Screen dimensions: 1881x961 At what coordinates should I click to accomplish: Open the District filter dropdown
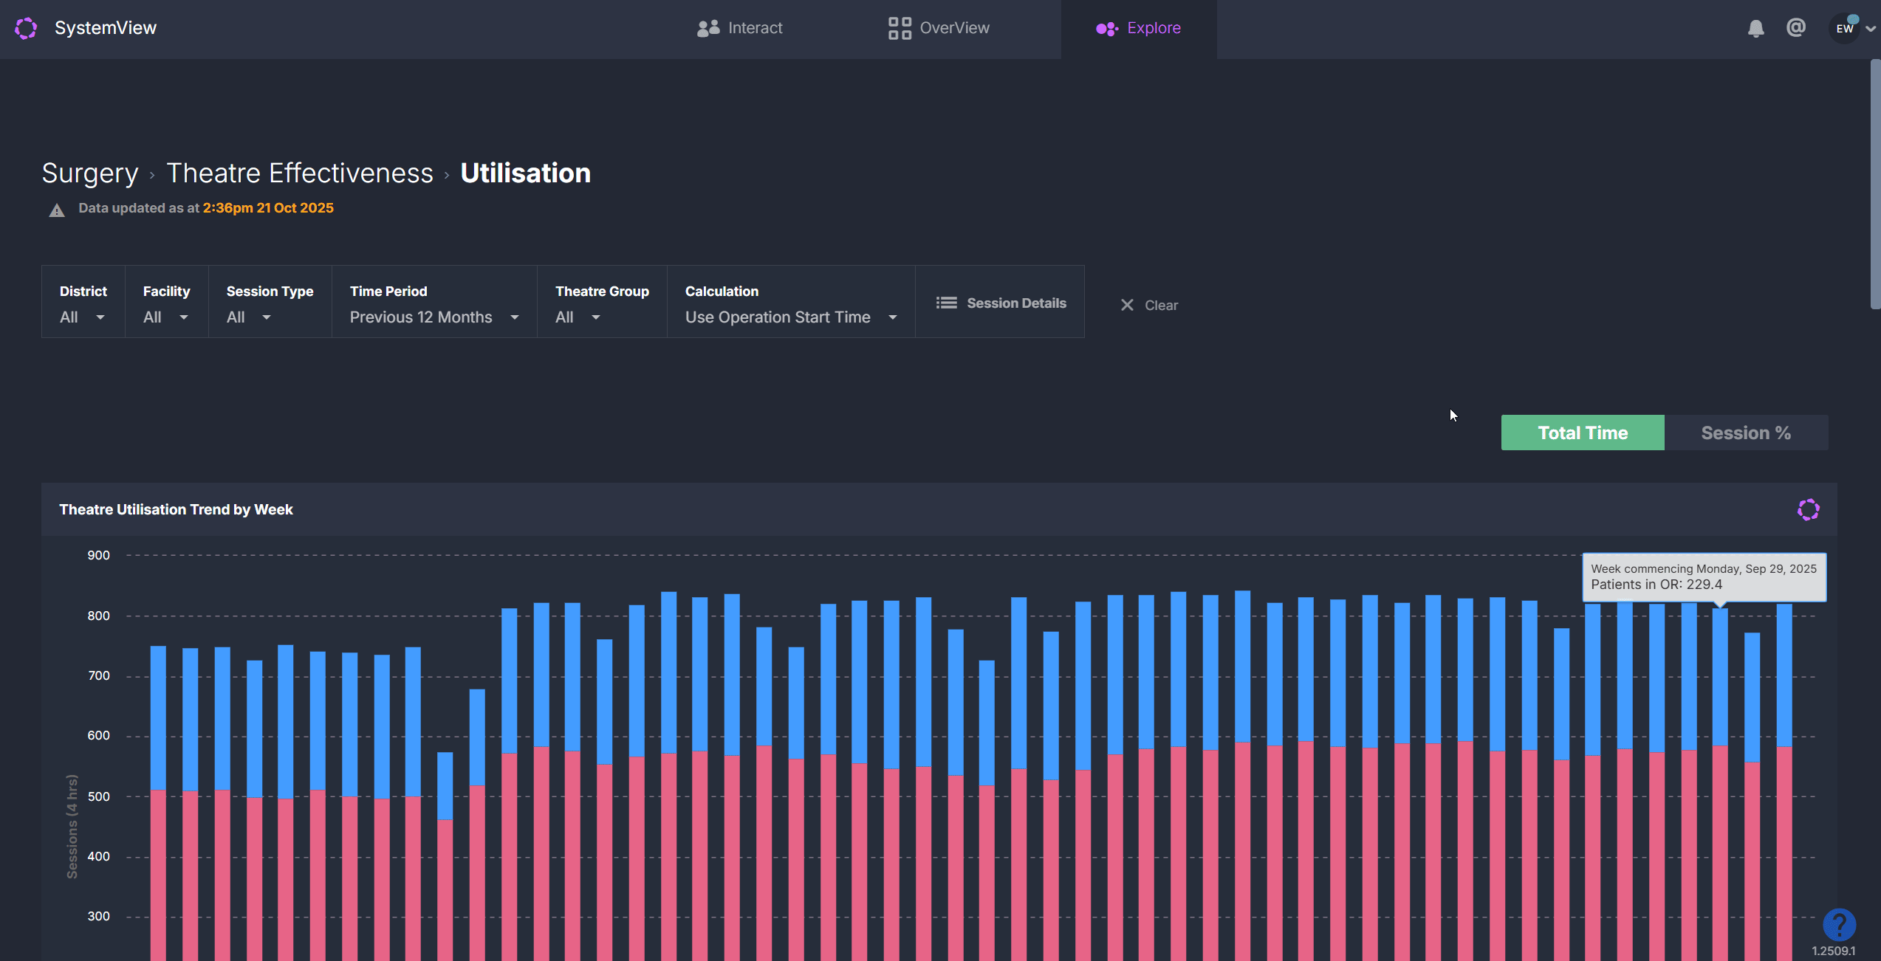tap(83, 317)
